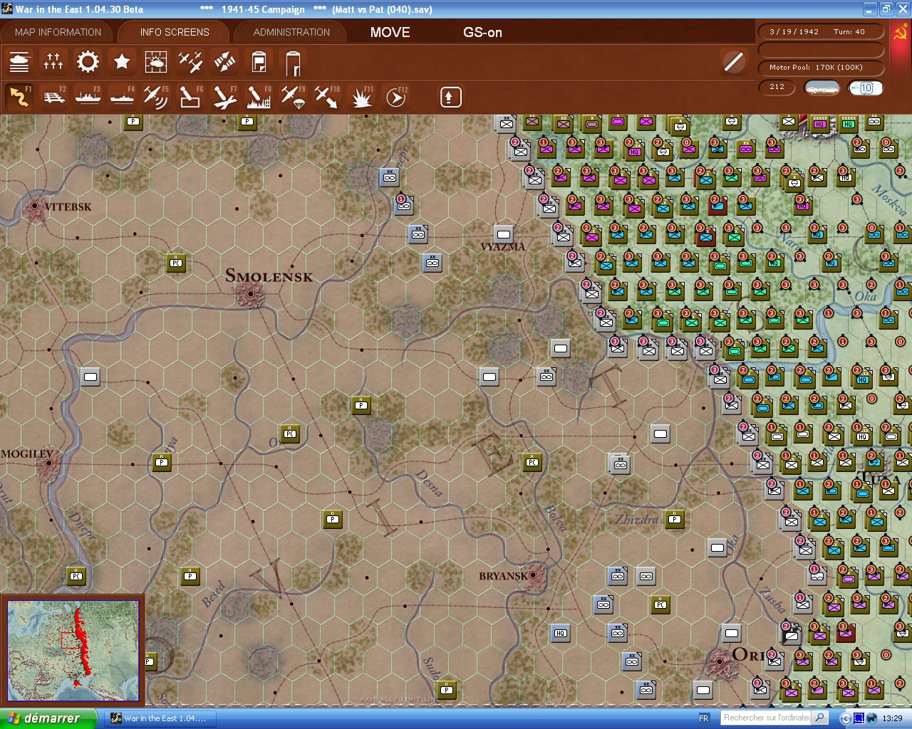
Task: Open the Order of Battle tank list icon
Action: (19, 62)
